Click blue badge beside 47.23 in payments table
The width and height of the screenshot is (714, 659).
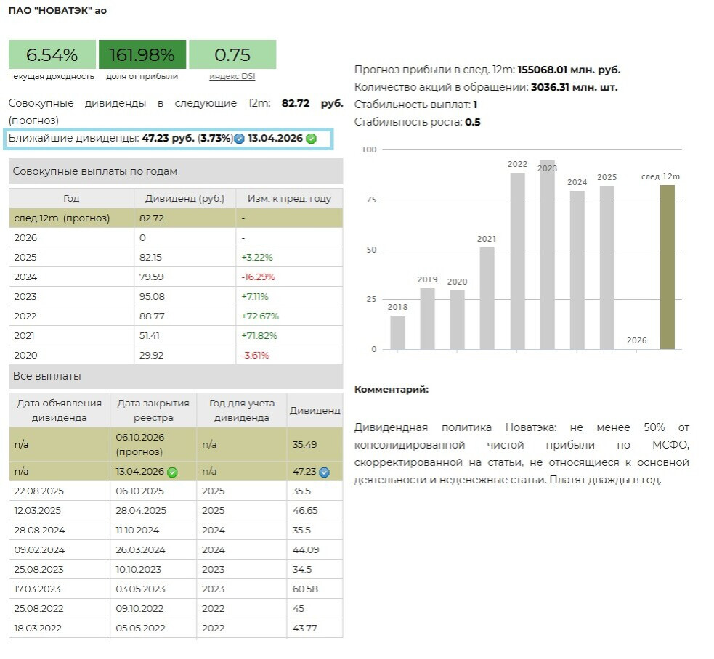pos(324,472)
